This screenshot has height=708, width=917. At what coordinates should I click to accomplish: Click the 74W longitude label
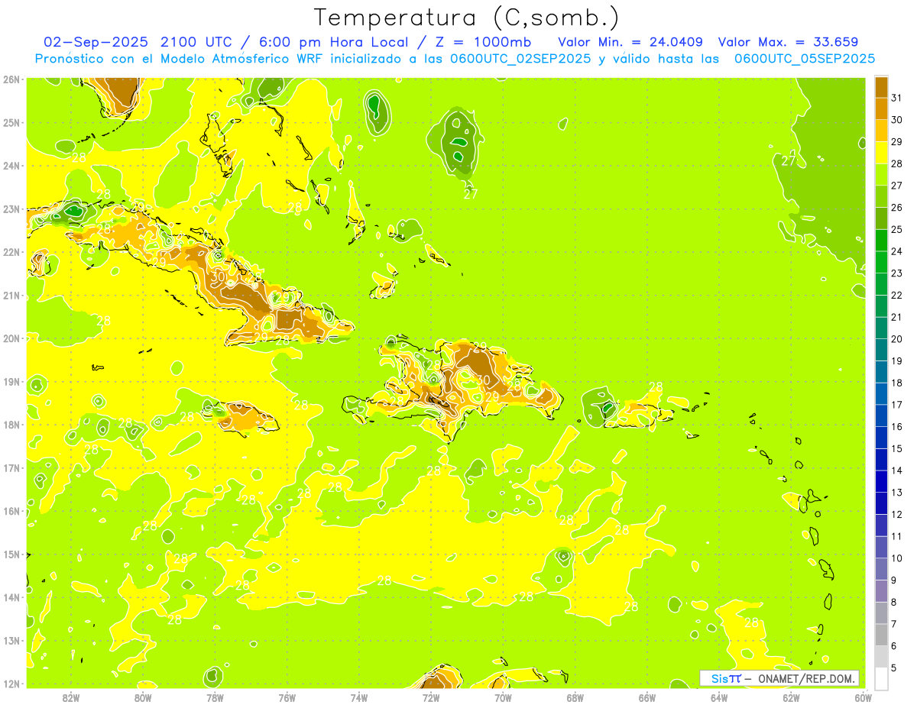[359, 697]
